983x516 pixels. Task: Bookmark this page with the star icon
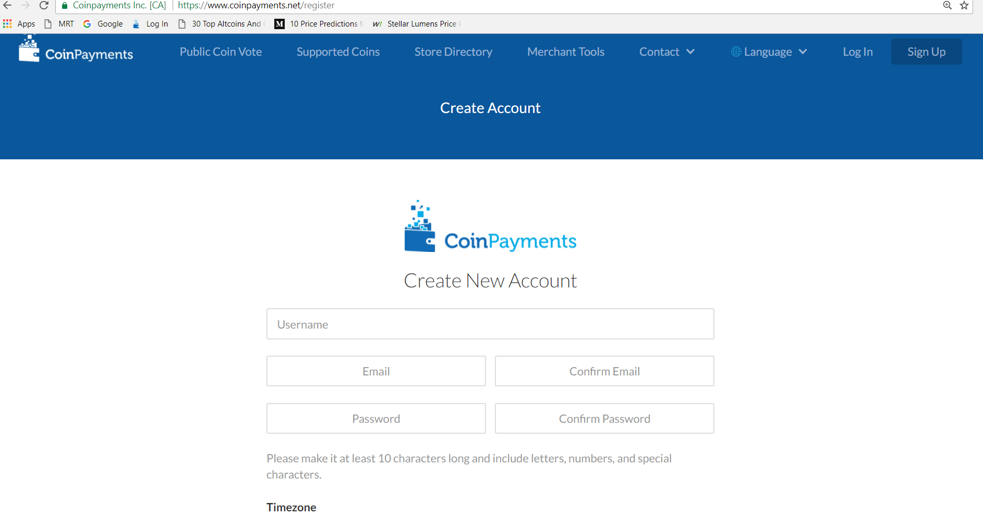pos(964,6)
